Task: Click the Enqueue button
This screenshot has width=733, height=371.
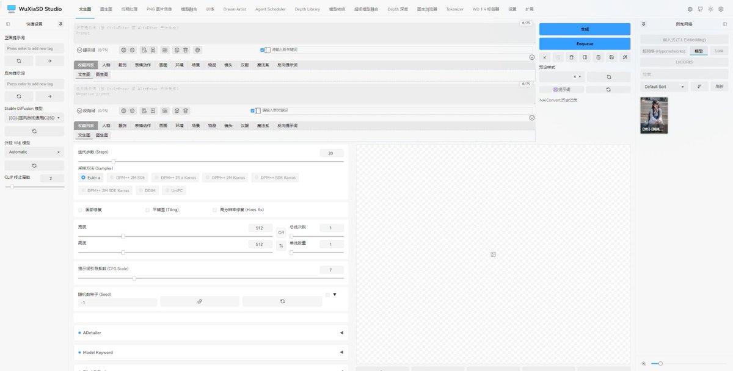Action: 585,44
